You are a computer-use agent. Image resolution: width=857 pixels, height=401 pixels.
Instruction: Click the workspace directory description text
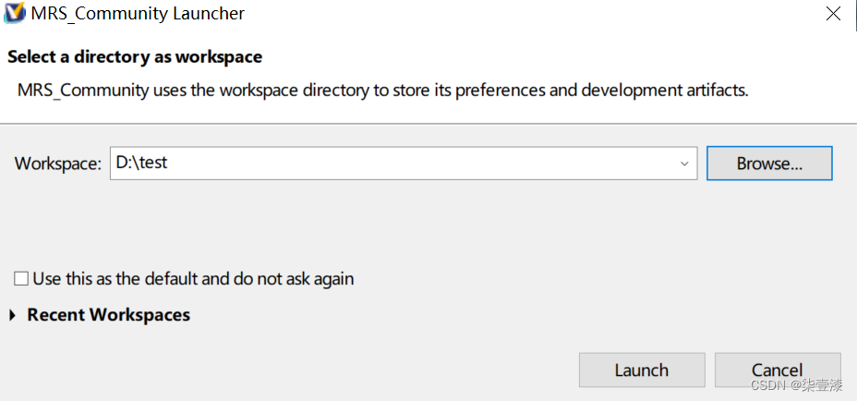[x=382, y=91]
